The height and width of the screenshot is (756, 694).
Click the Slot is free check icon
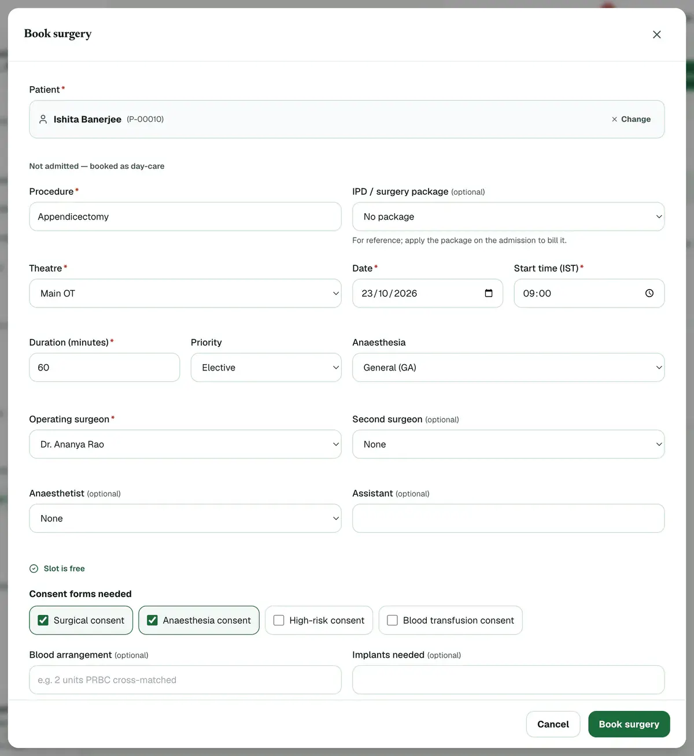click(34, 569)
